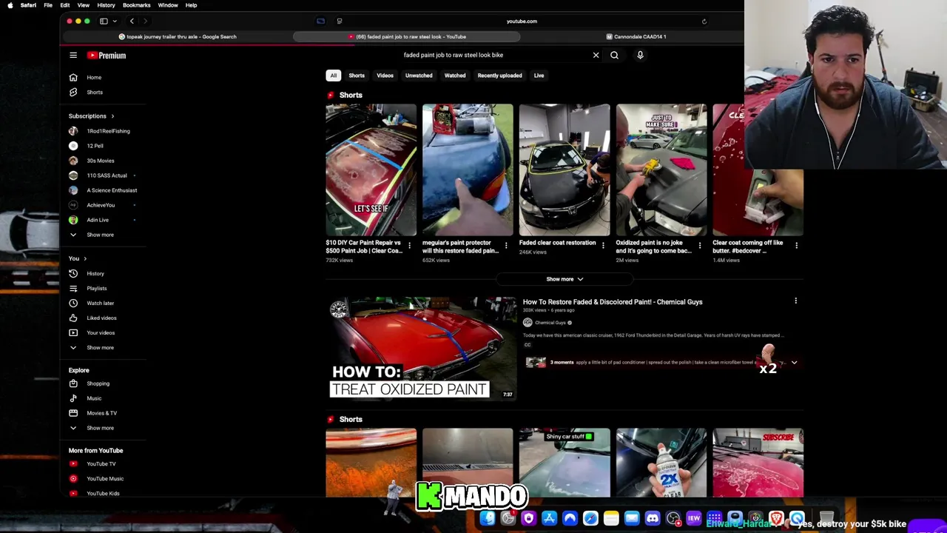Reload the page in Safari's address bar
Screen dimensions: 947x533
704,21
